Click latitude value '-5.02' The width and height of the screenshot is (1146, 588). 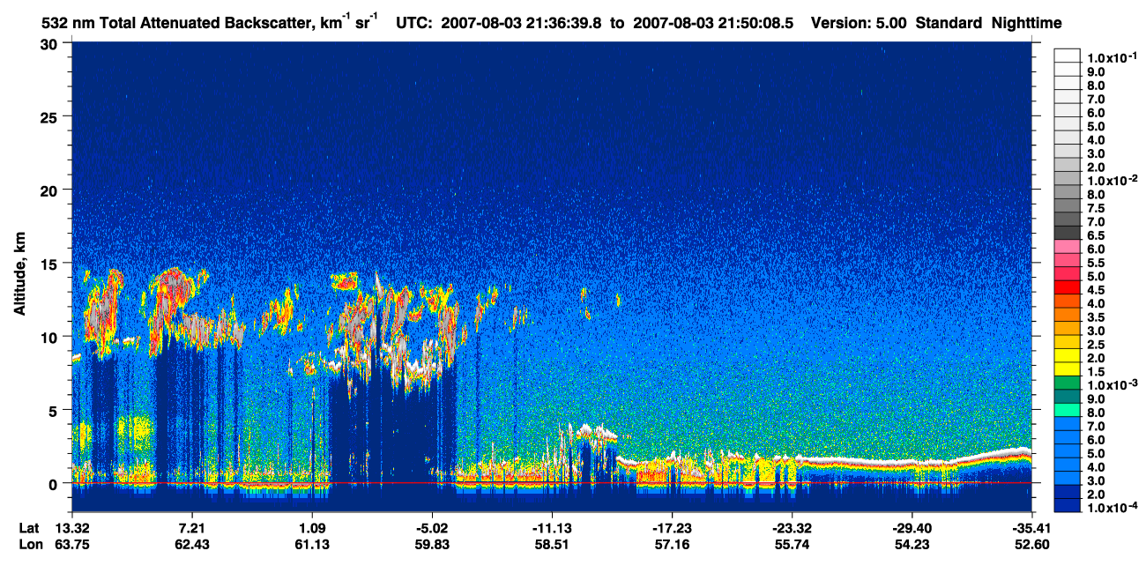[x=432, y=528]
